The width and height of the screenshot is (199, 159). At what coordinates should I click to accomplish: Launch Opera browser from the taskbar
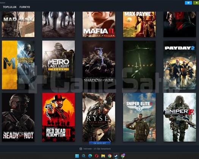97,156
